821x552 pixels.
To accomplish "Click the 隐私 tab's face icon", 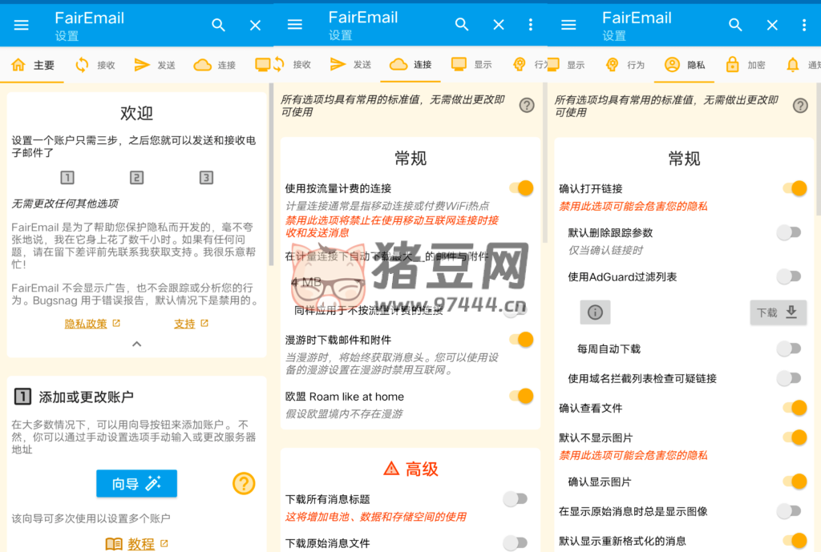I will pos(672,65).
